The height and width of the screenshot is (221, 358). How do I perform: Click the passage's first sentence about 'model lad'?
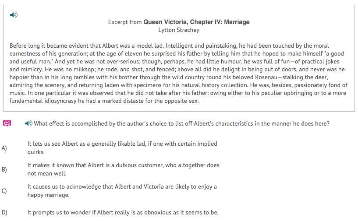click(x=86, y=46)
